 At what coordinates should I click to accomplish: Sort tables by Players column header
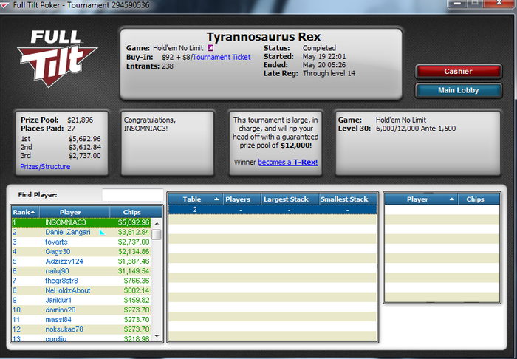pos(242,199)
